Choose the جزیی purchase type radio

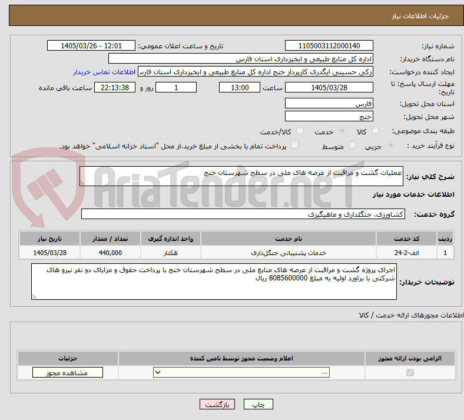pyautogui.click(x=390, y=145)
